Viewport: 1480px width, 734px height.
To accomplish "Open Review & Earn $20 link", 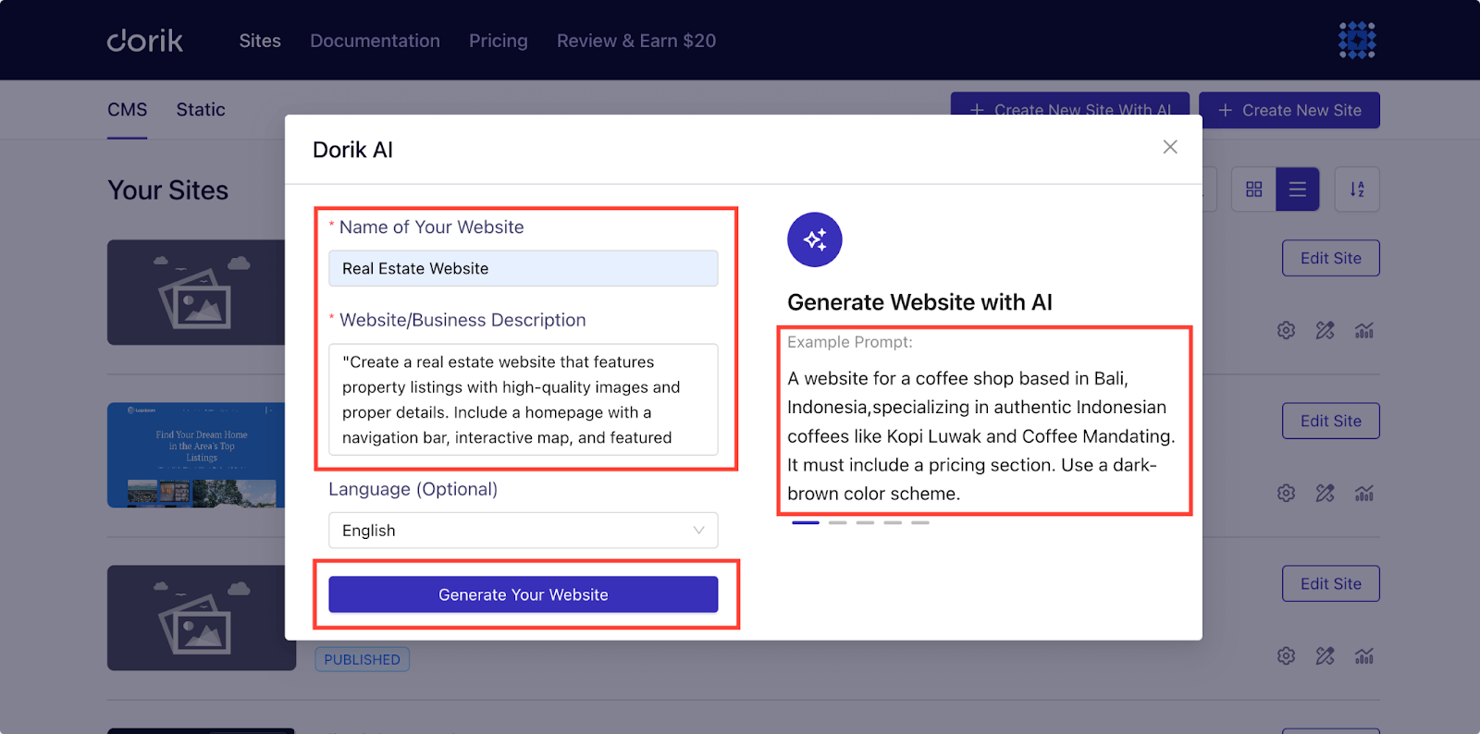I will (636, 41).
